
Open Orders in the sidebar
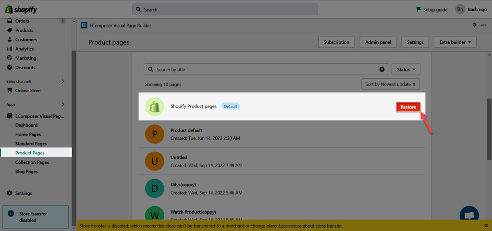coord(22,21)
